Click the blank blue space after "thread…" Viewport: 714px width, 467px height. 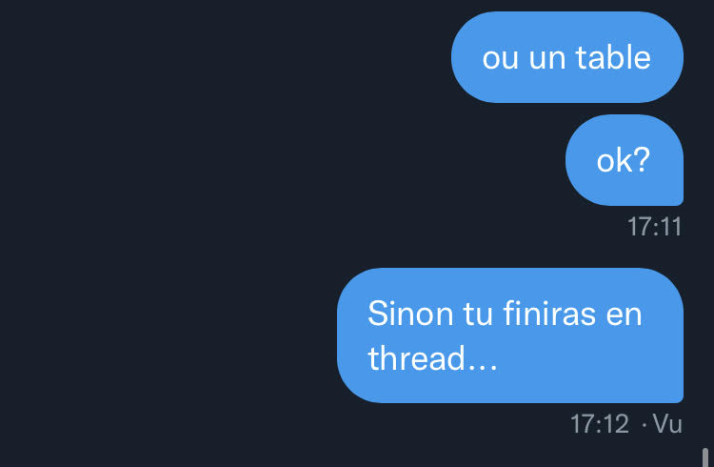click(x=587, y=360)
